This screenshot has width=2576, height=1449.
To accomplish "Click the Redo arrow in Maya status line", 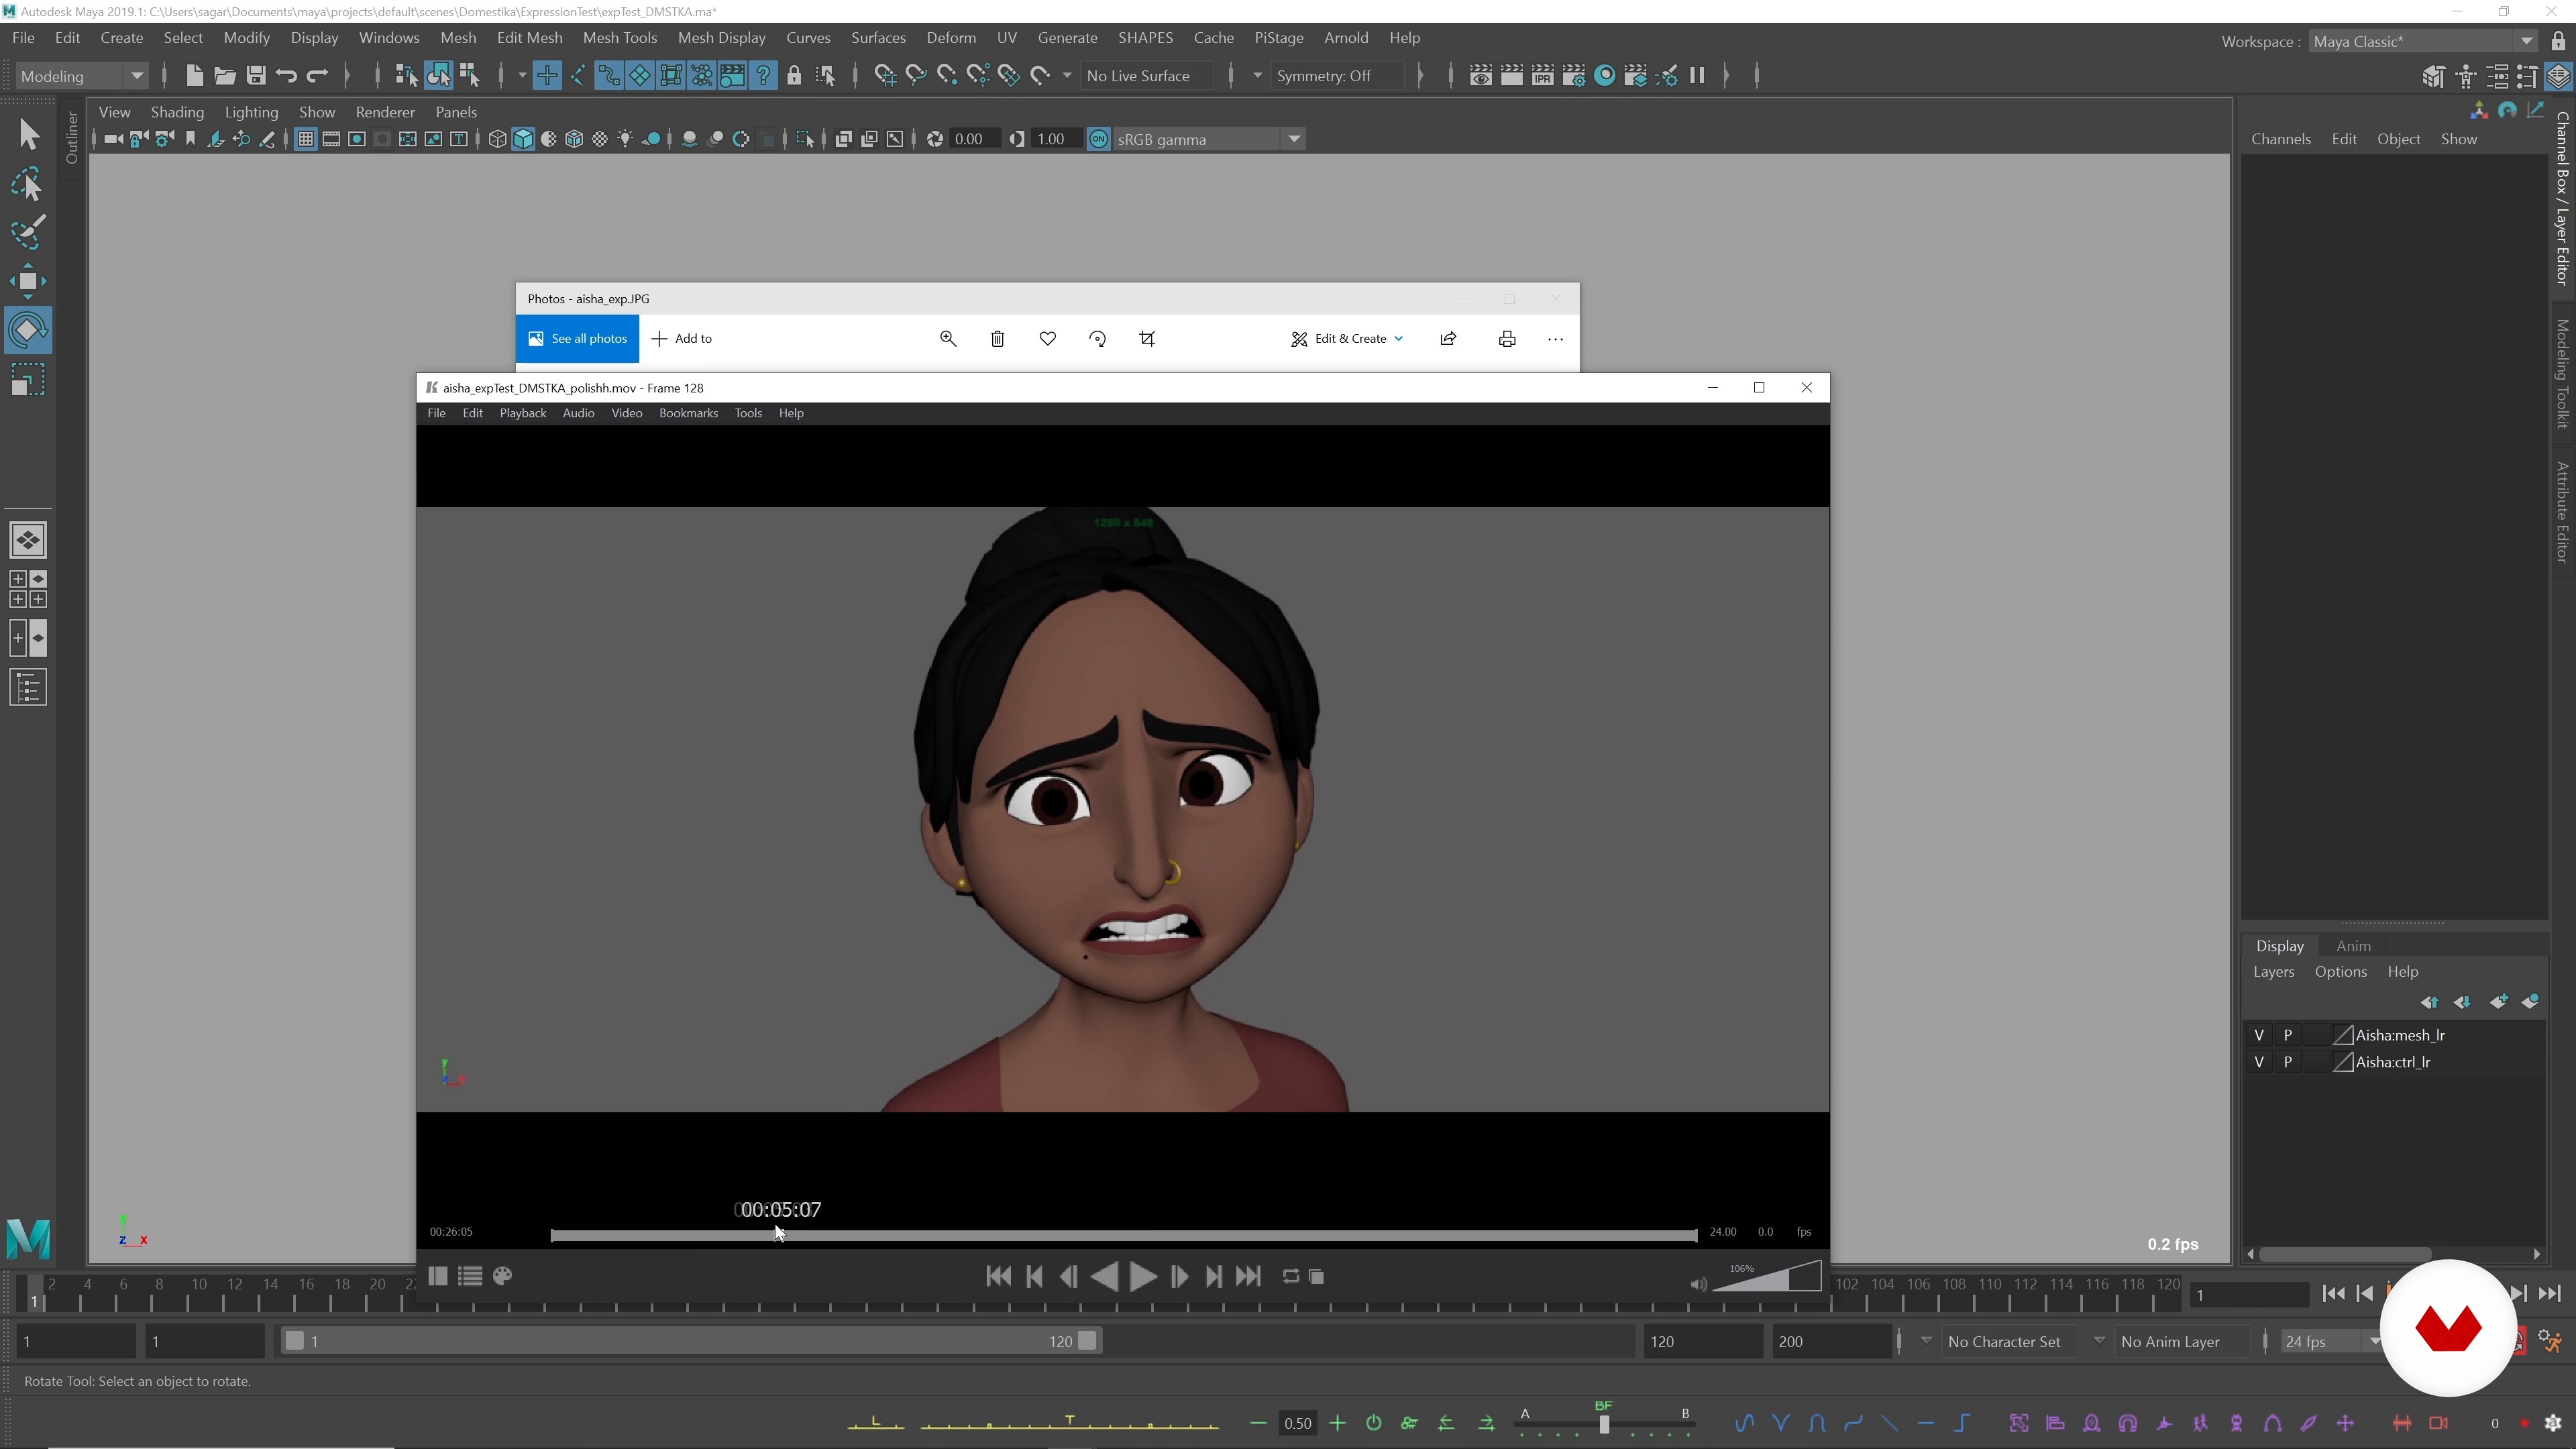I will coord(317,75).
